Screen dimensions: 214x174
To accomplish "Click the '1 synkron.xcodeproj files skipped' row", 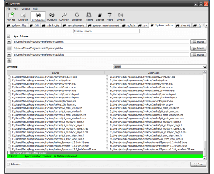I will click(x=105, y=153).
